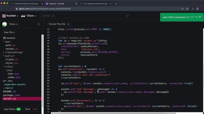Fold code at line 47
Viewport: 204px width, 114px height.
pyautogui.click(x=50, y=44)
